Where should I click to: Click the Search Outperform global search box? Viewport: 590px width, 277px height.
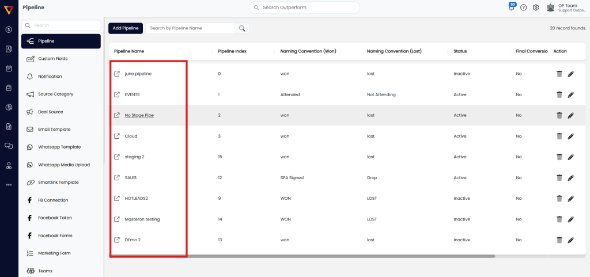pos(304,7)
